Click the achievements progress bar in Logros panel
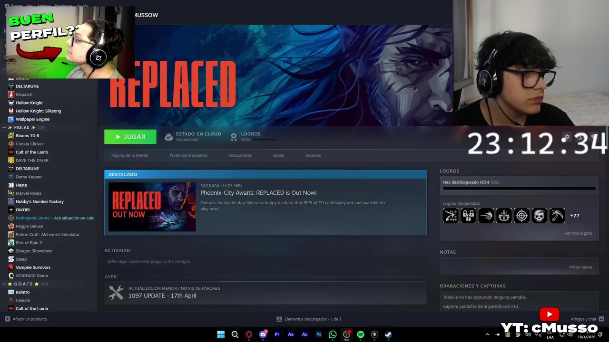This screenshot has width=609, height=342. tap(519, 189)
